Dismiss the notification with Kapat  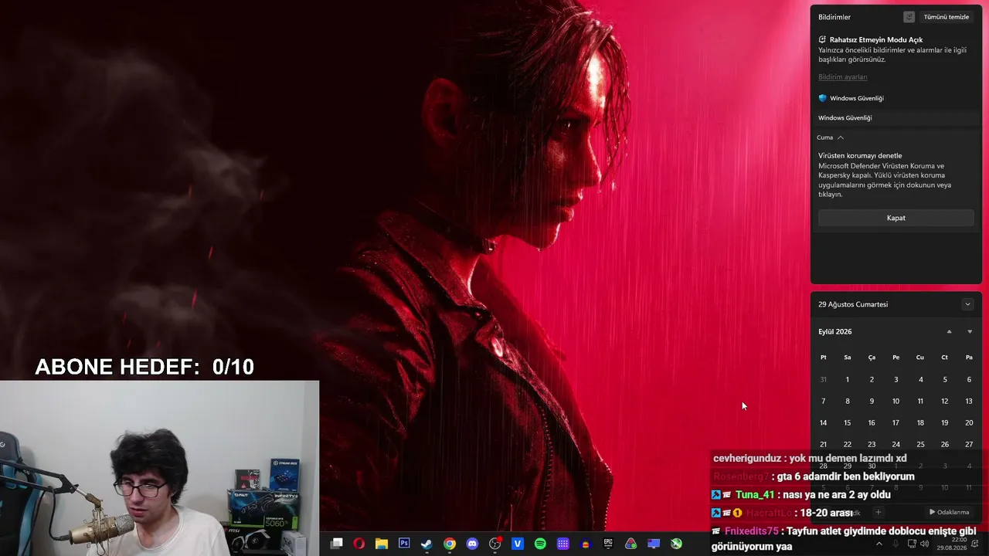point(896,218)
